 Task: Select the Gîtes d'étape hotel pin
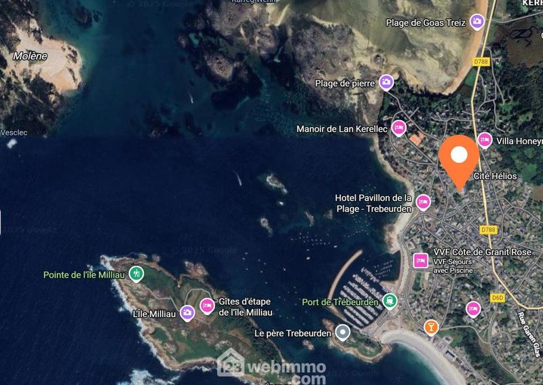click(x=207, y=306)
